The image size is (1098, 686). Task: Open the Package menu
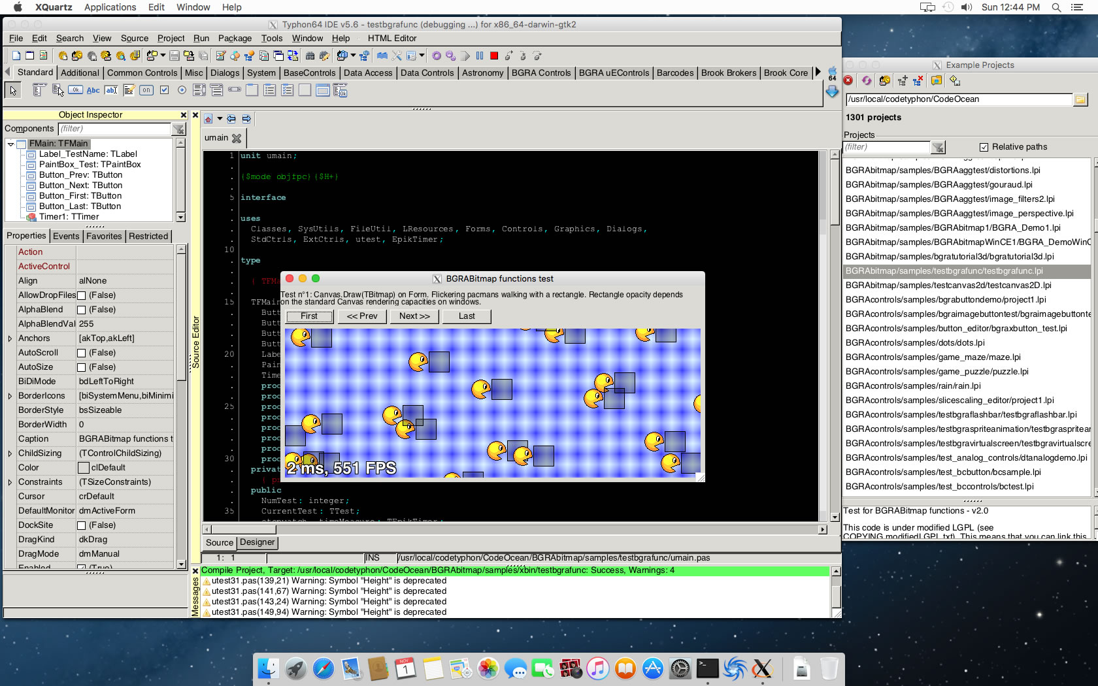[235, 39]
